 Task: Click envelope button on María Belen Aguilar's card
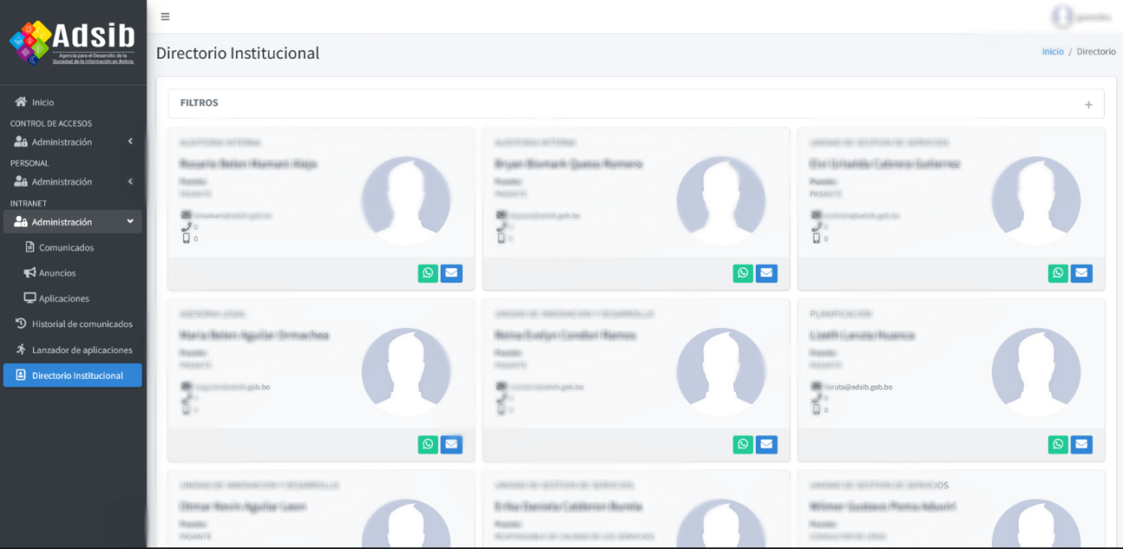coord(451,445)
